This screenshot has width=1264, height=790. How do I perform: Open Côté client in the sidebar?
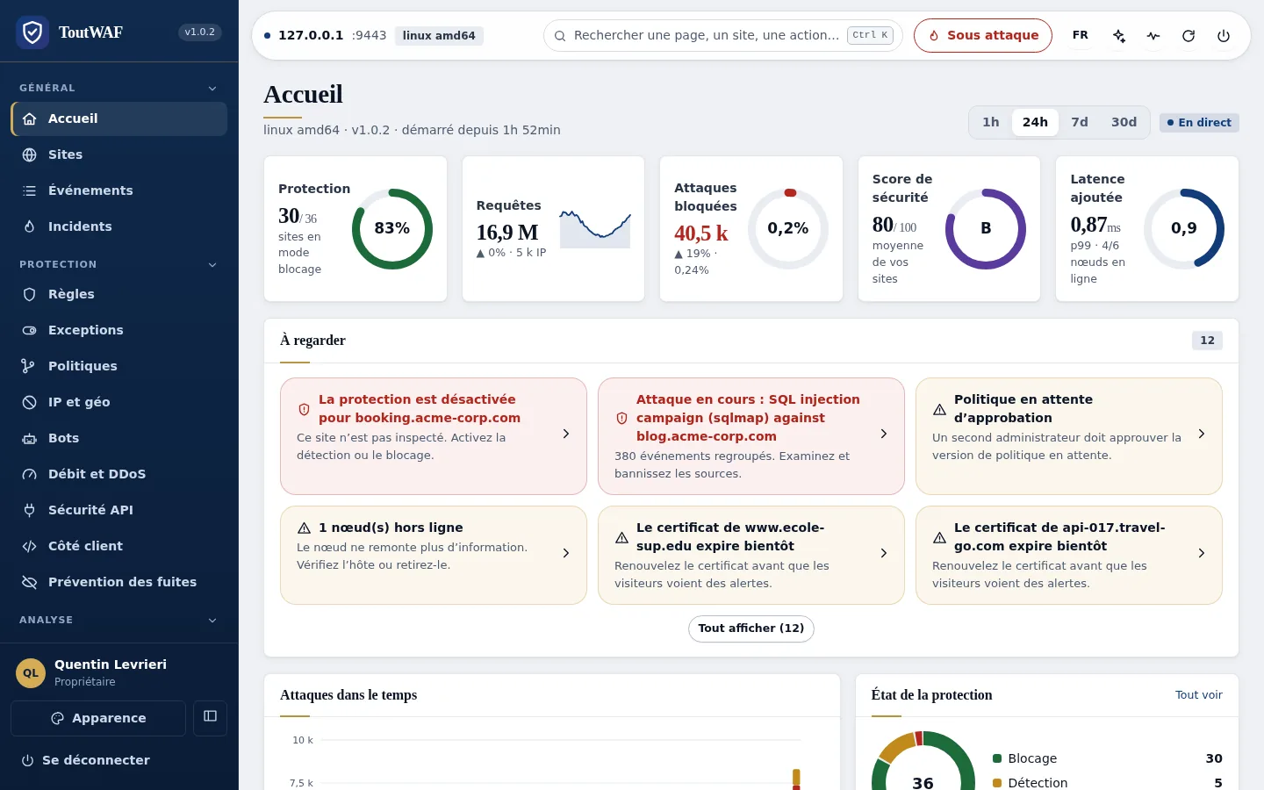[x=118, y=546]
